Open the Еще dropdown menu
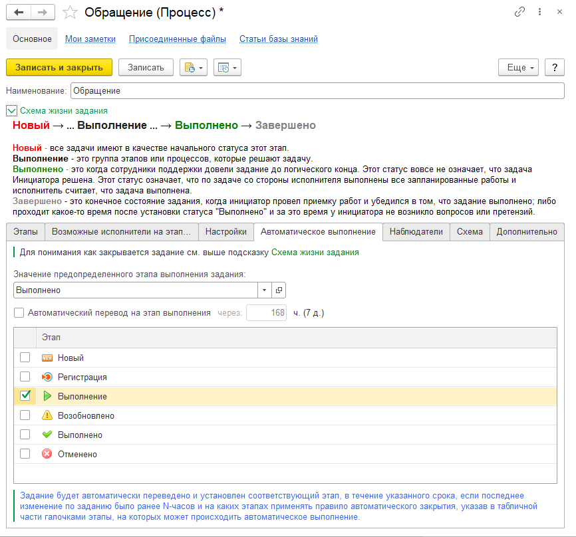 click(518, 67)
